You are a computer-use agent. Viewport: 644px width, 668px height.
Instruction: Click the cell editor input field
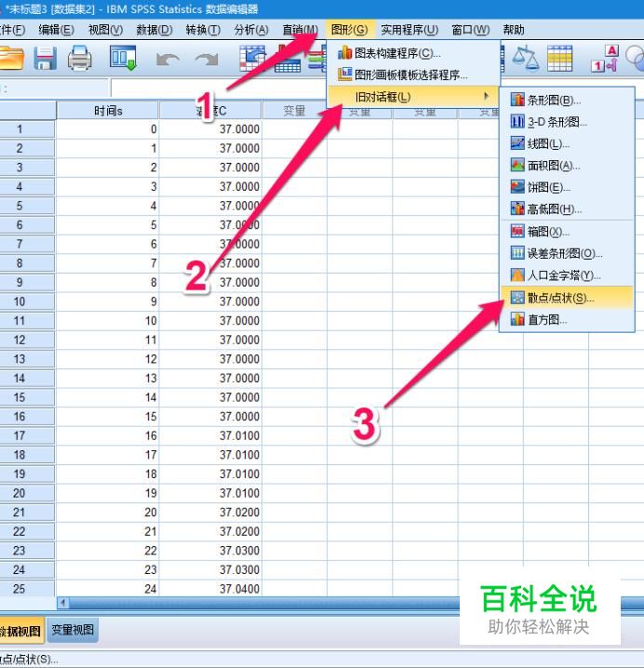click(x=218, y=88)
